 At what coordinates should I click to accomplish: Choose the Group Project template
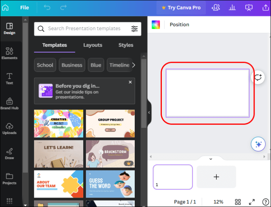click(110, 123)
